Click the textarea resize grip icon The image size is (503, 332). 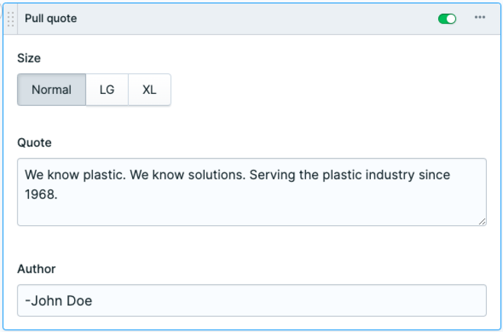(x=482, y=222)
